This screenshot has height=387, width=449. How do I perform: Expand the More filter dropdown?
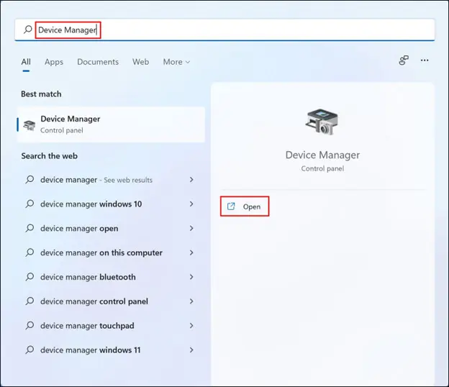[x=176, y=62]
